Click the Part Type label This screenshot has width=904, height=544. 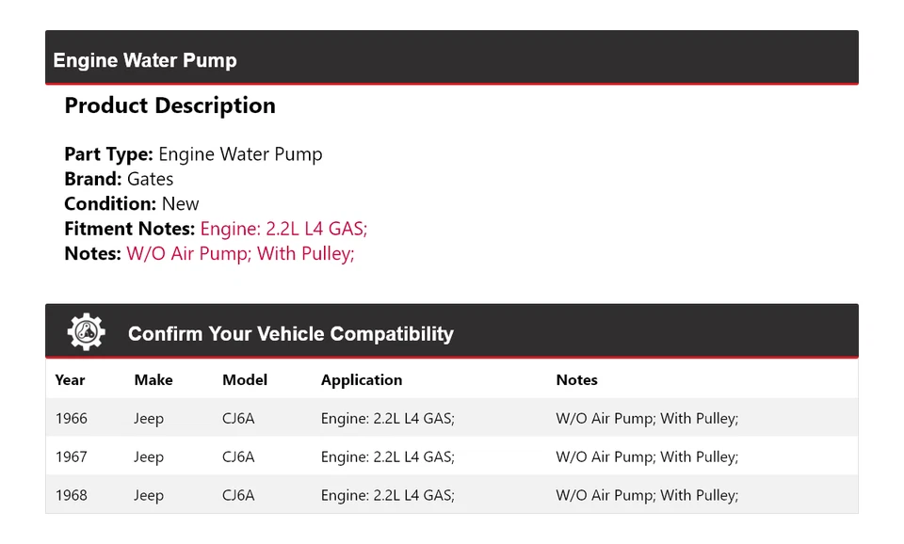108,154
